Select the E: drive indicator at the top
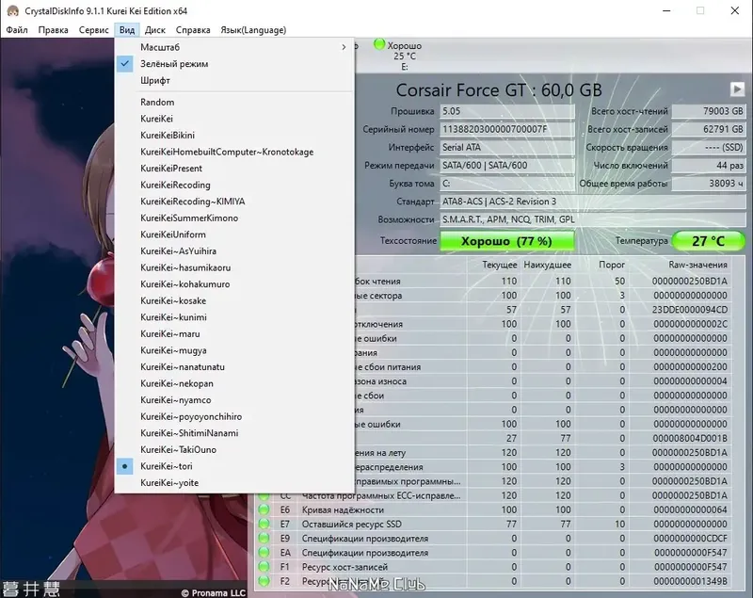 (402, 54)
